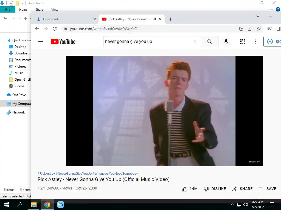The image size is (281, 210).
Task: Click the address bar URL
Action: (103, 29)
